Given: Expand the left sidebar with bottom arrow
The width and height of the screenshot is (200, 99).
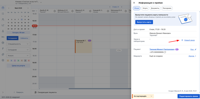Looking at the screenshot, I should pyautogui.click(x=3, y=92).
